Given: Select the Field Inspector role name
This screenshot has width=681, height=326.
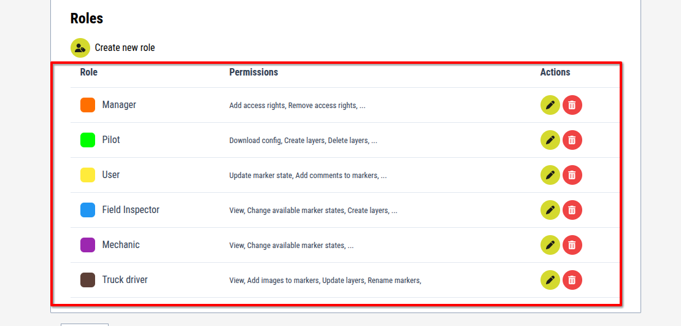Looking at the screenshot, I should tap(131, 209).
